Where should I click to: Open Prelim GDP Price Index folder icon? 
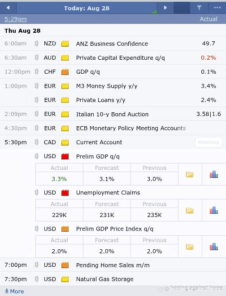(x=190, y=247)
